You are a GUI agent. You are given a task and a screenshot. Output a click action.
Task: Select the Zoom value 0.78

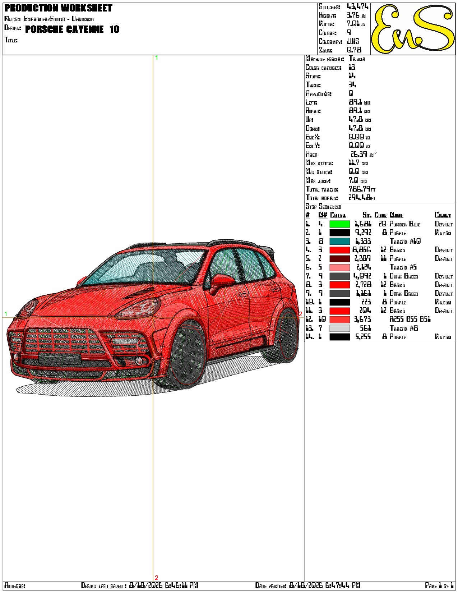pos(354,50)
